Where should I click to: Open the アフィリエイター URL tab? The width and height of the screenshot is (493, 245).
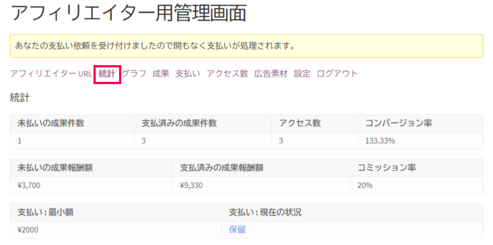coord(51,74)
